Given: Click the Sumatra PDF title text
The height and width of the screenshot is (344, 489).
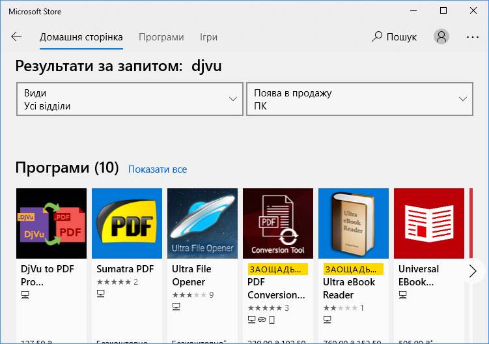Looking at the screenshot, I should 125,269.
